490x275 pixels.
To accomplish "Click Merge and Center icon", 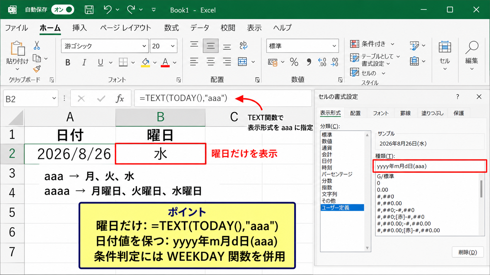I will 242,62.
